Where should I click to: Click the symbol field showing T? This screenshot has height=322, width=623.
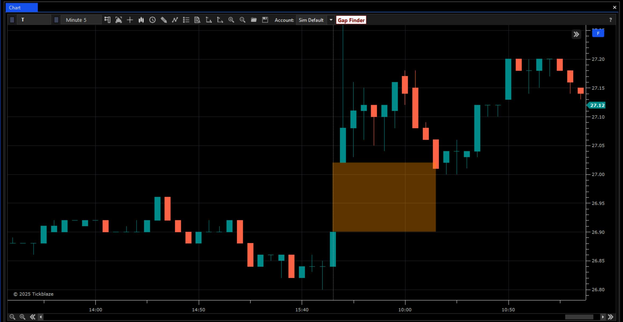click(34, 20)
